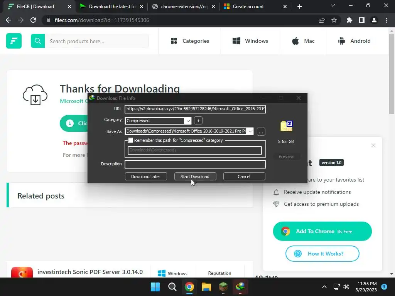This screenshot has width=395, height=296.
Task: Click the Download Later button
Action: click(146, 177)
